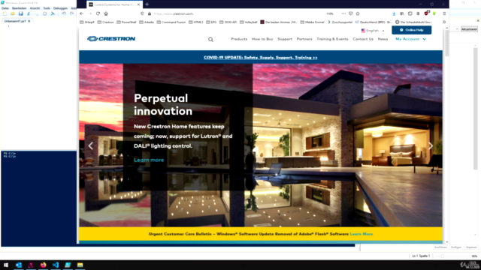Click the Firefox forward arrow
Image resolution: width=481 pixels, height=270 pixels.
pos(90,13)
